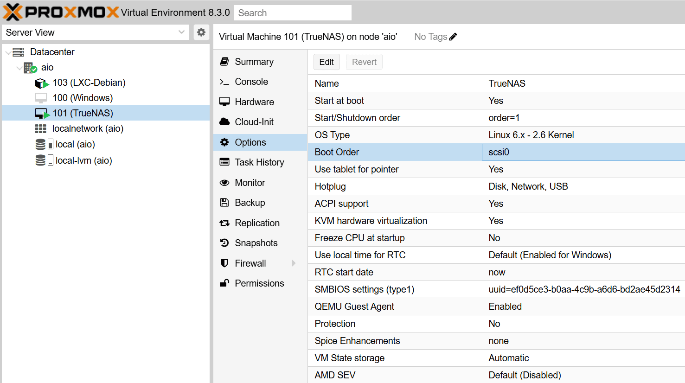Click the 103 LXC-Debian container icon
Screen dimensions: 685x383
(42, 83)
